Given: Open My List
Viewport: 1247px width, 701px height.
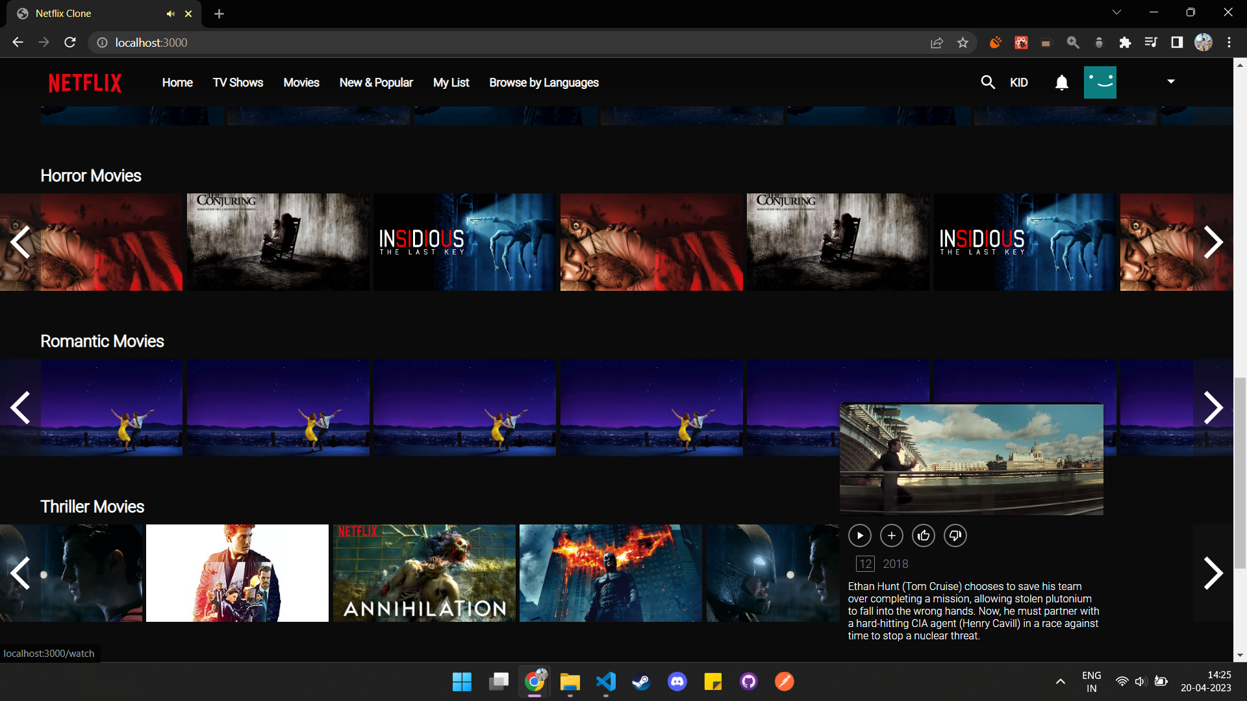Looking at the screenshot, I should pos(451,82).
